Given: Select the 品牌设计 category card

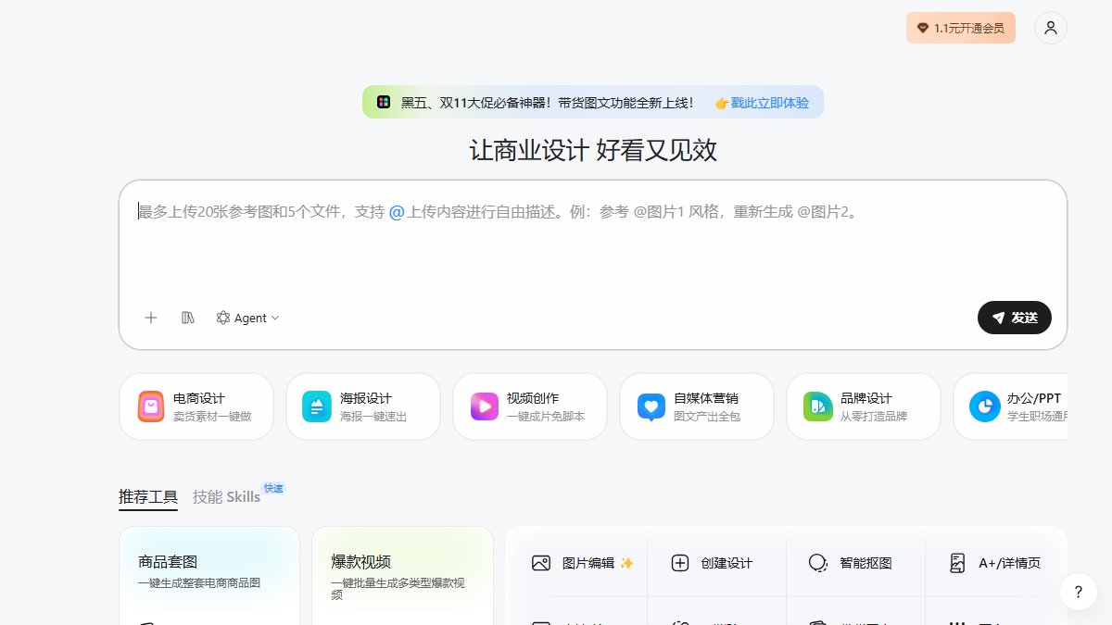Looking at the screenshot, I should pos(864,406).
